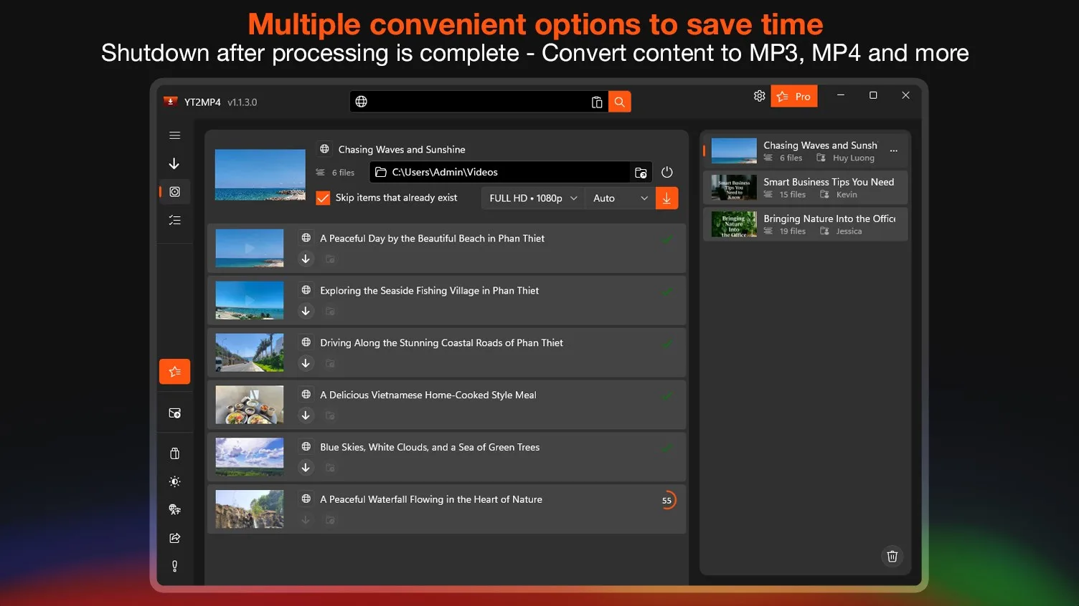Select the 'Chasing Waves and Sunsh' playlist entry
1079x606 pixels.
pos(806,150)
